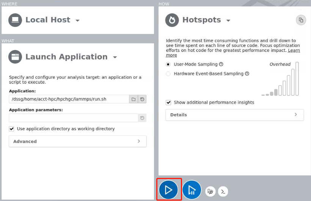Open the Hotspots analysis type dropdown
The image size is (311, 201).
pos(228,20)
